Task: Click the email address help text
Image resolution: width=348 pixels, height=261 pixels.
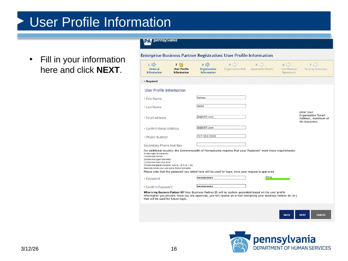Action: pos(314,117)
